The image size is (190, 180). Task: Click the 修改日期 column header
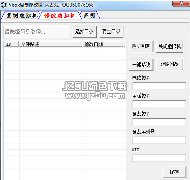(x=103, y=44)
